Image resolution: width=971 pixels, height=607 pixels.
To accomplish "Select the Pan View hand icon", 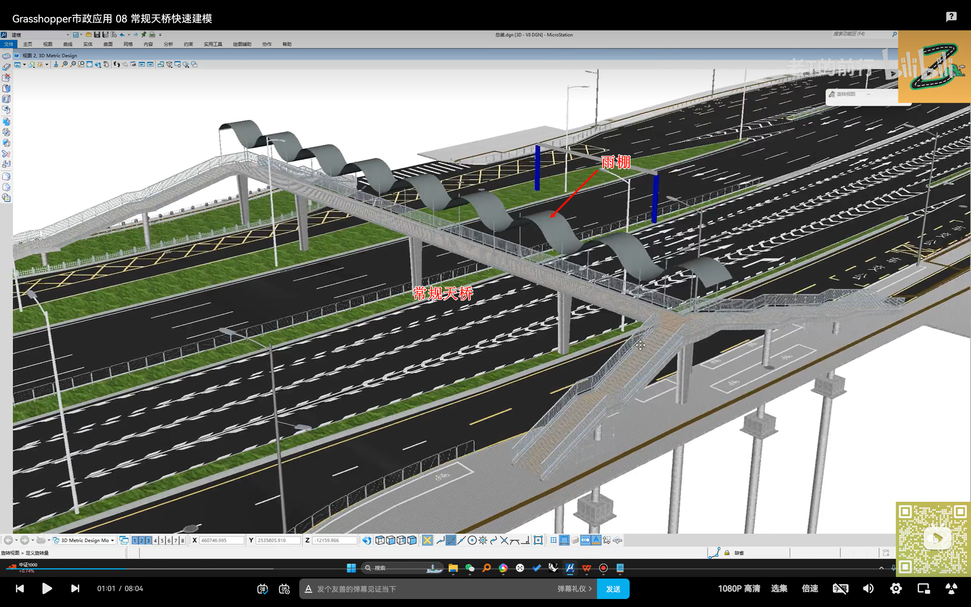I will 106,64.
